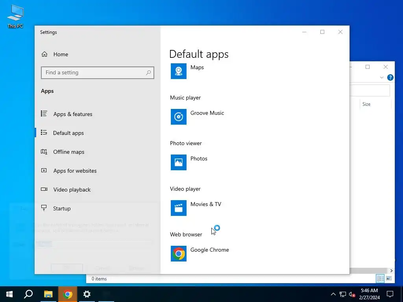Click the Apps for websites sidebar icon
Image resolution: width=403 pixels, height=302 pixels.
pos(44,171)
